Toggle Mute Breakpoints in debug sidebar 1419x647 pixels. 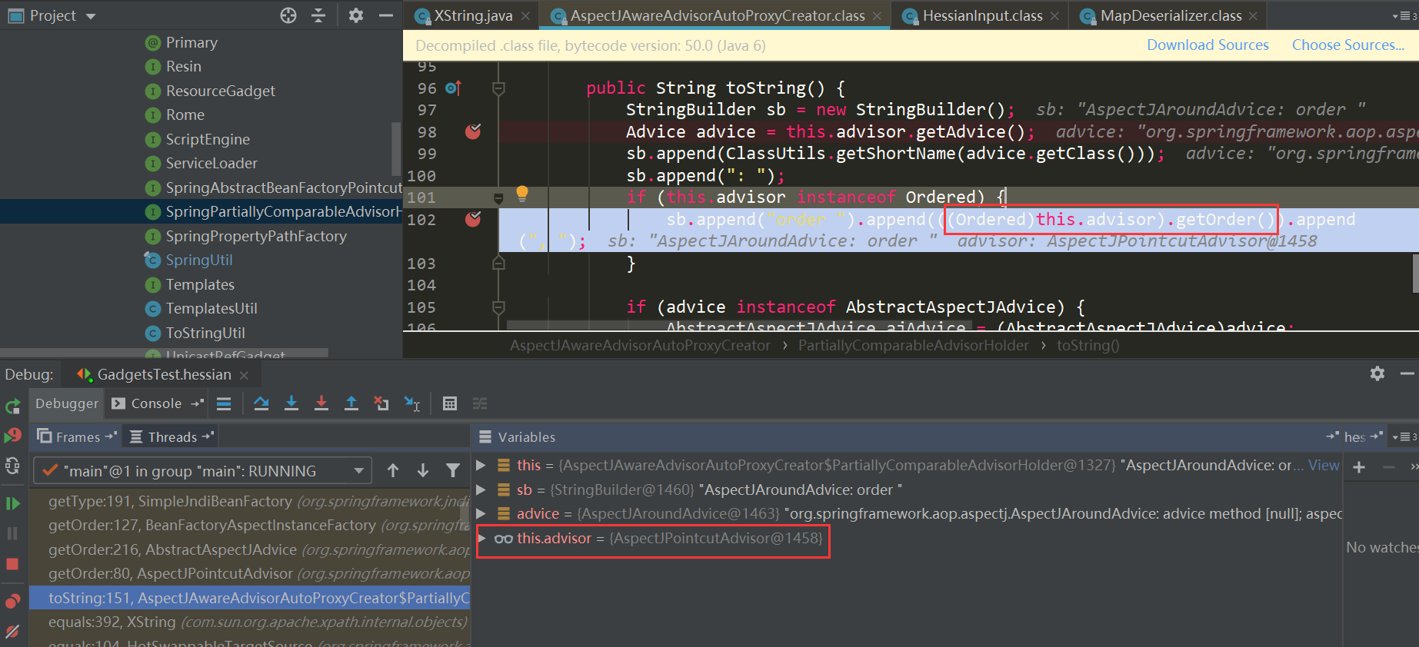(x=12, y=632)
